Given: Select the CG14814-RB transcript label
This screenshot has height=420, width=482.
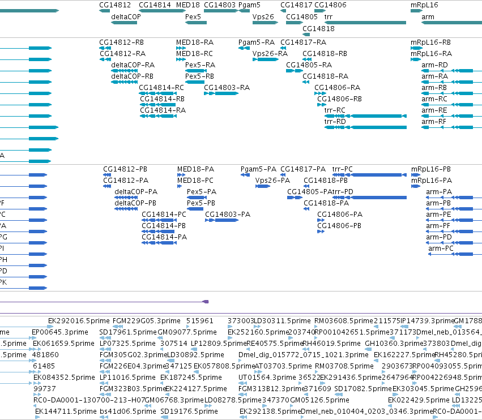Looking at the screenshot, I should pyautogui.click(x=163, y=99).
